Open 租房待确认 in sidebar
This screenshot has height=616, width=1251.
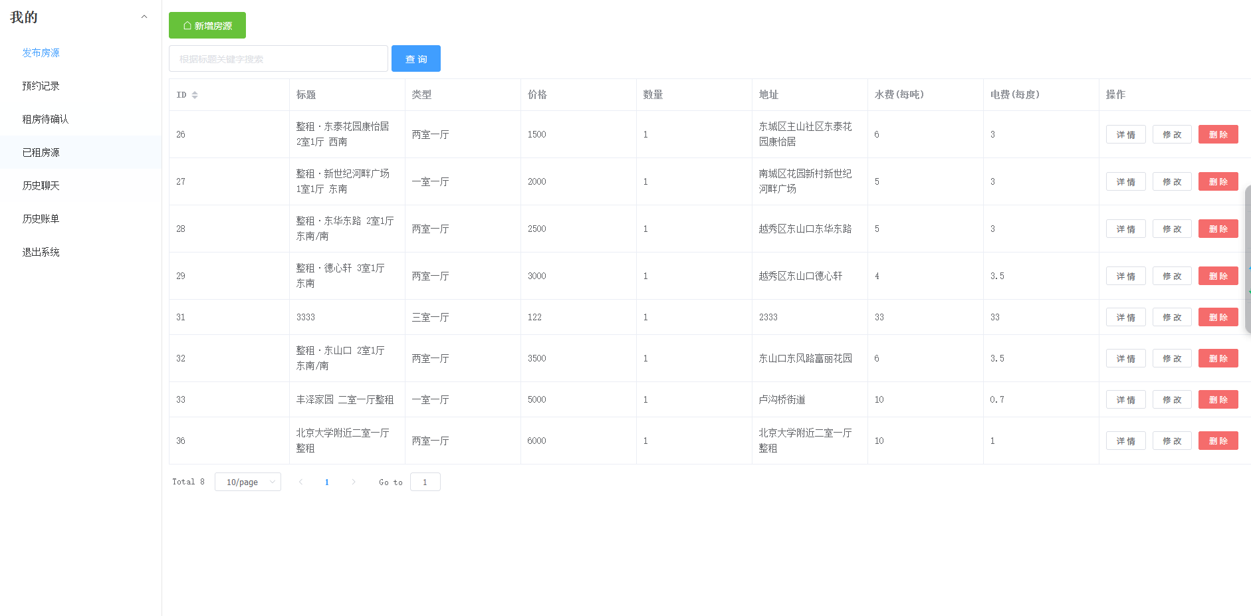click(45, 119)
